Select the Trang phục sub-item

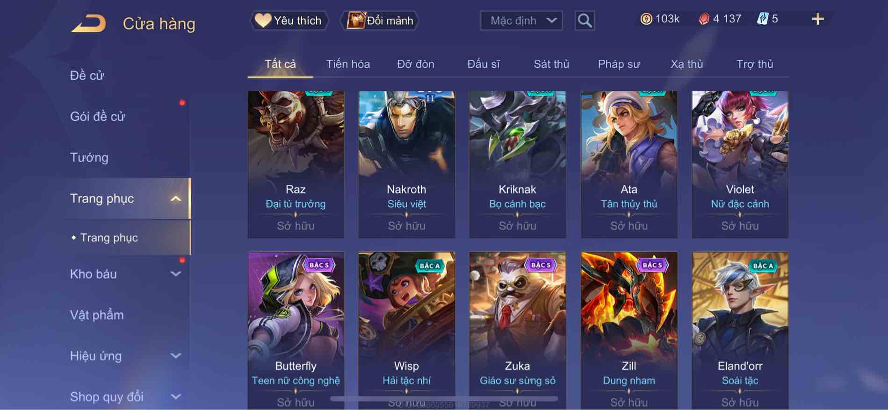coord(109,238)
